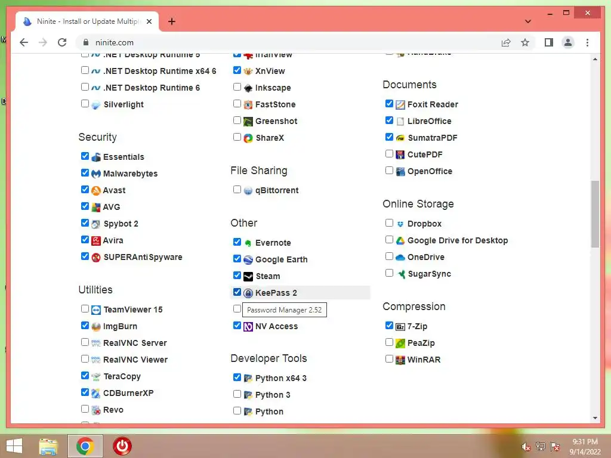Viewport: 611px width, 458px height.
Task: Click the WinRAR icon
Action: [400, 360]
